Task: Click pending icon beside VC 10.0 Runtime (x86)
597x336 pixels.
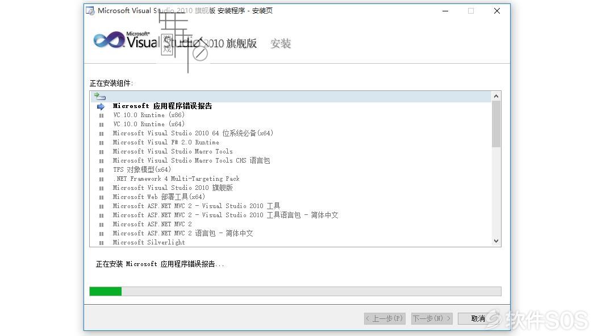Action: [101, 115]
